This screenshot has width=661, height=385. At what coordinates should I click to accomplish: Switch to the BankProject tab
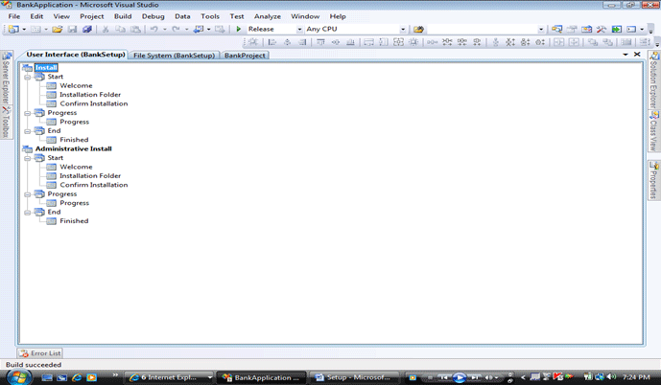click(245, 56)
